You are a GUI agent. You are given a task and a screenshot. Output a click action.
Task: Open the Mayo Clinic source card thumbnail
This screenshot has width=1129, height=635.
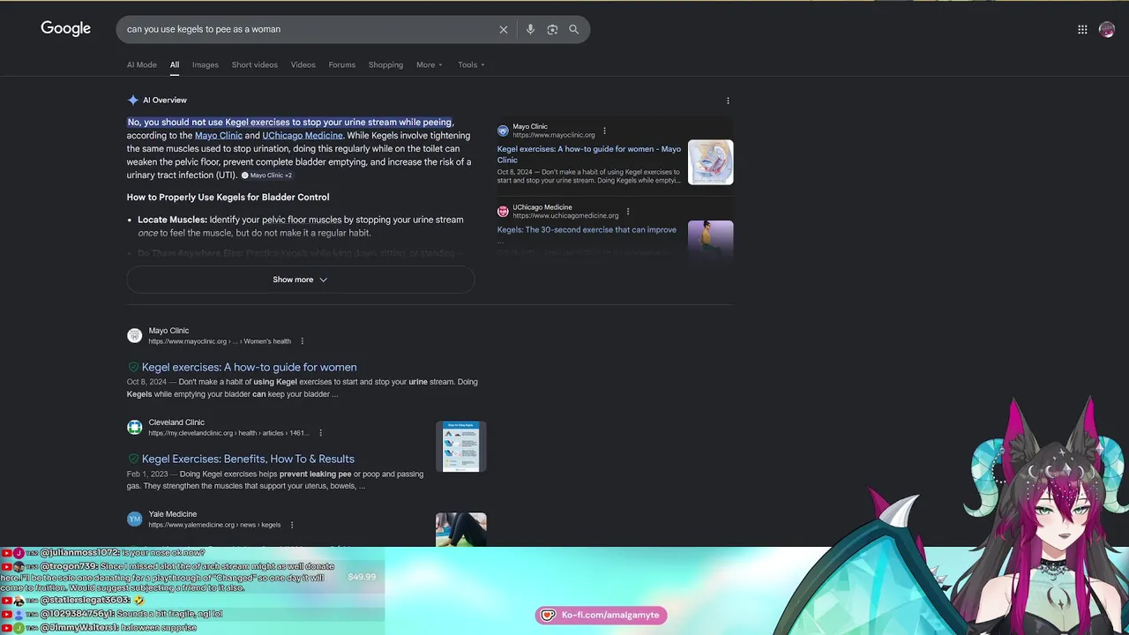point(710,162)
